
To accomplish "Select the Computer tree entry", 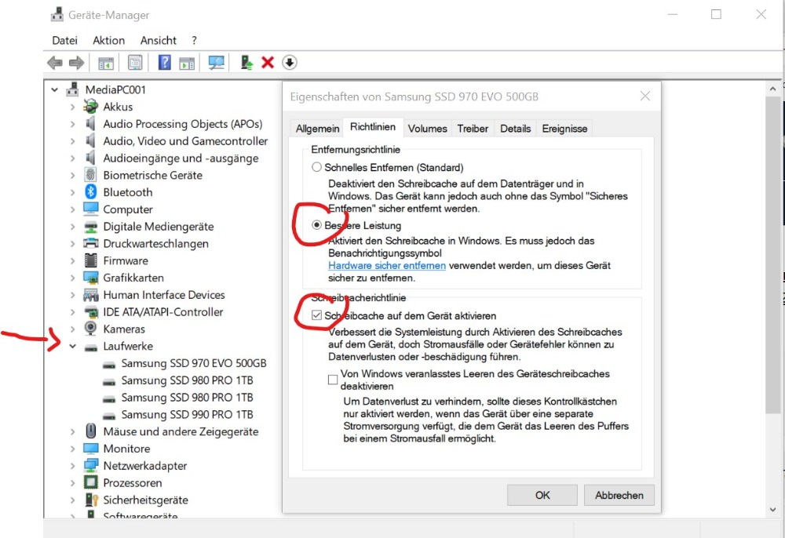I will point(128,209).
